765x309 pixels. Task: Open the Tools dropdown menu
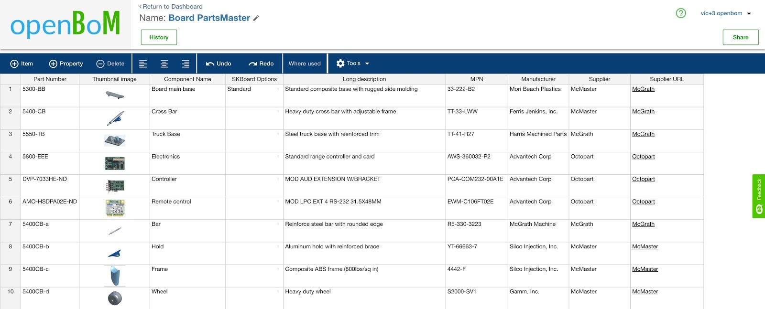[x=353, y=64]
